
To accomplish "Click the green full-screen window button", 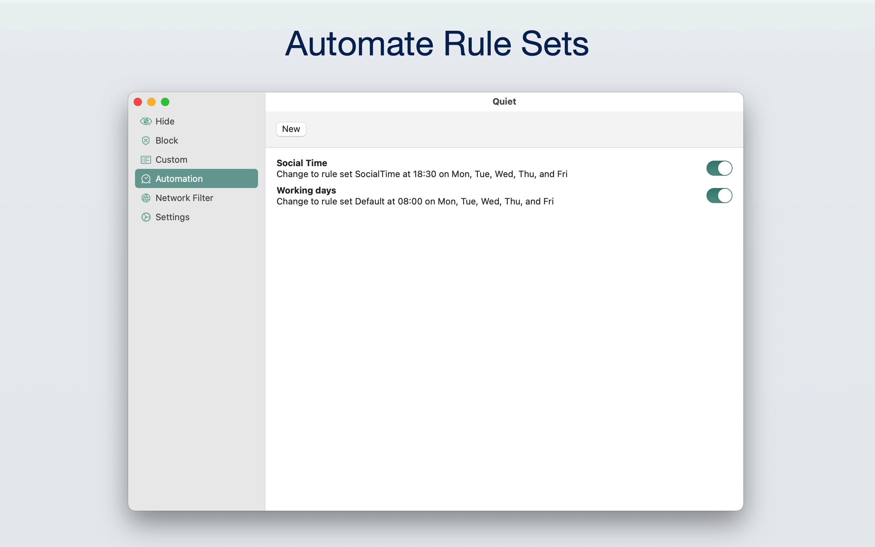I will [x=165, y=102].
